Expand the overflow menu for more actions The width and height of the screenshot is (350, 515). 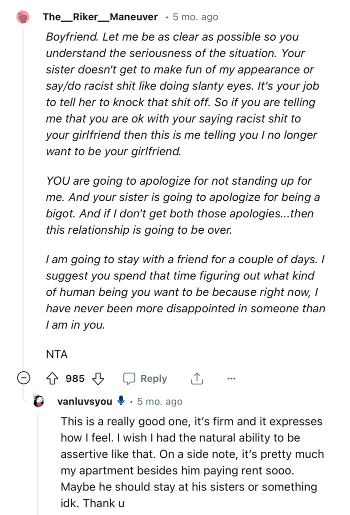click(231, 379)
